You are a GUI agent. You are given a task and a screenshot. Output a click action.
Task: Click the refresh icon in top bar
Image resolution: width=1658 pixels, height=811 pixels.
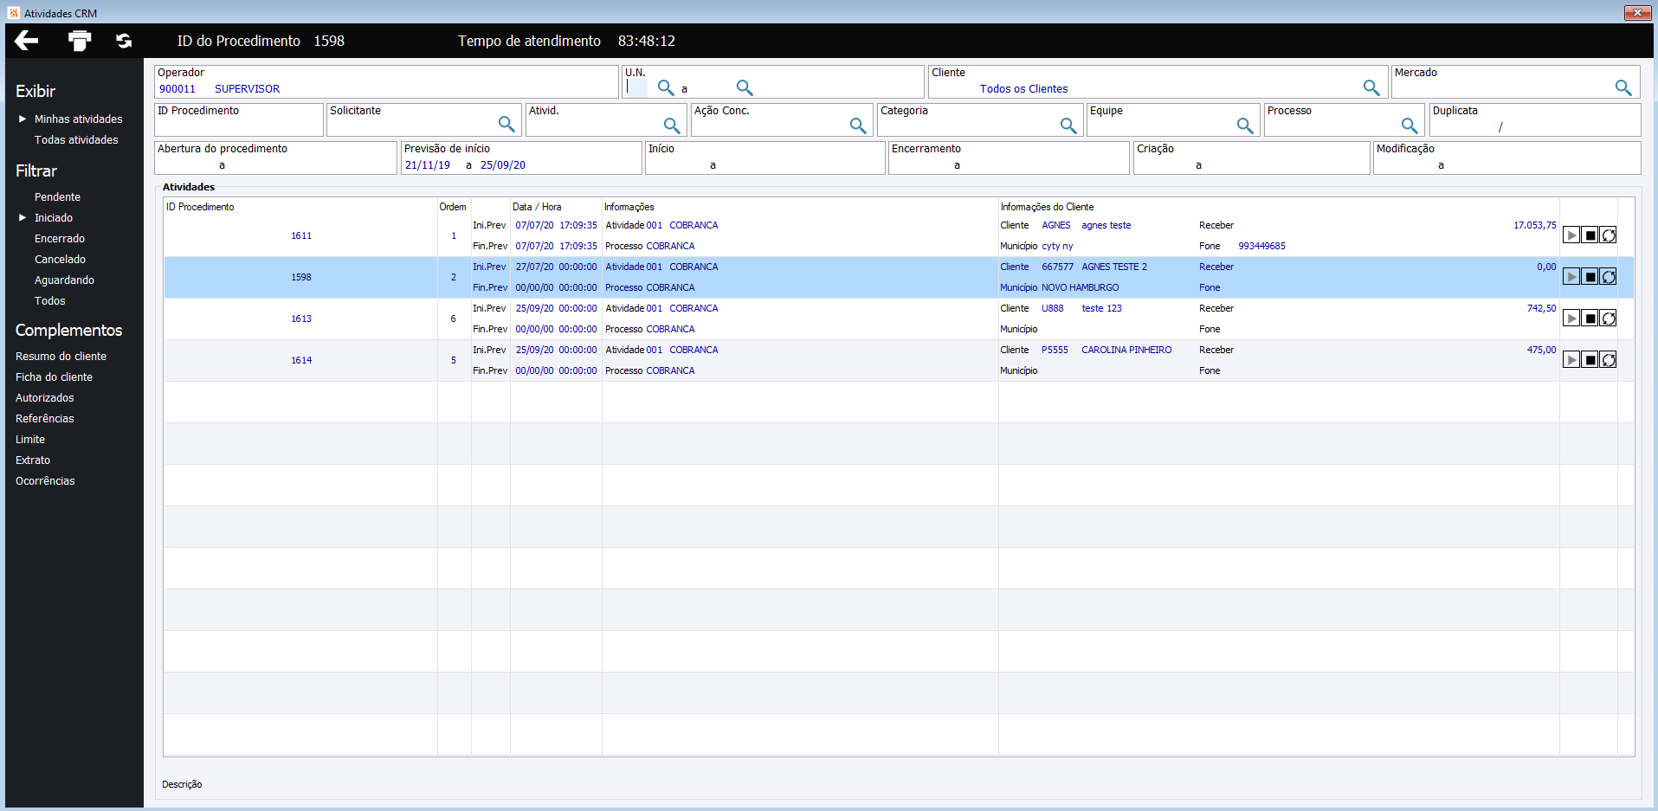click(124, 41)
